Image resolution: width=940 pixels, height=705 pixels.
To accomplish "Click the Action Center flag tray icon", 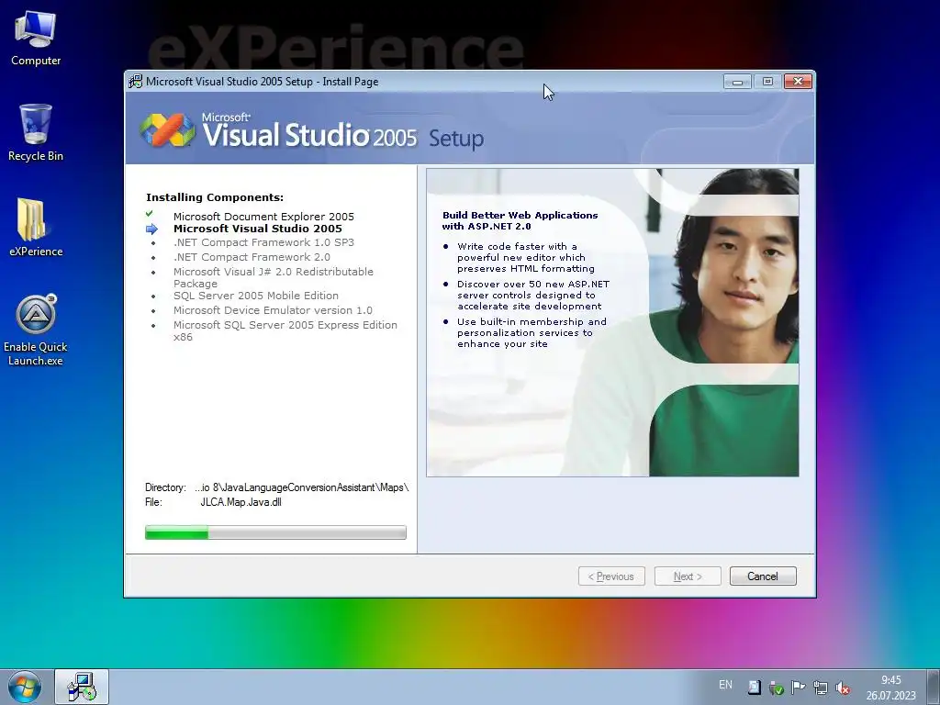I will click(798, 688).
